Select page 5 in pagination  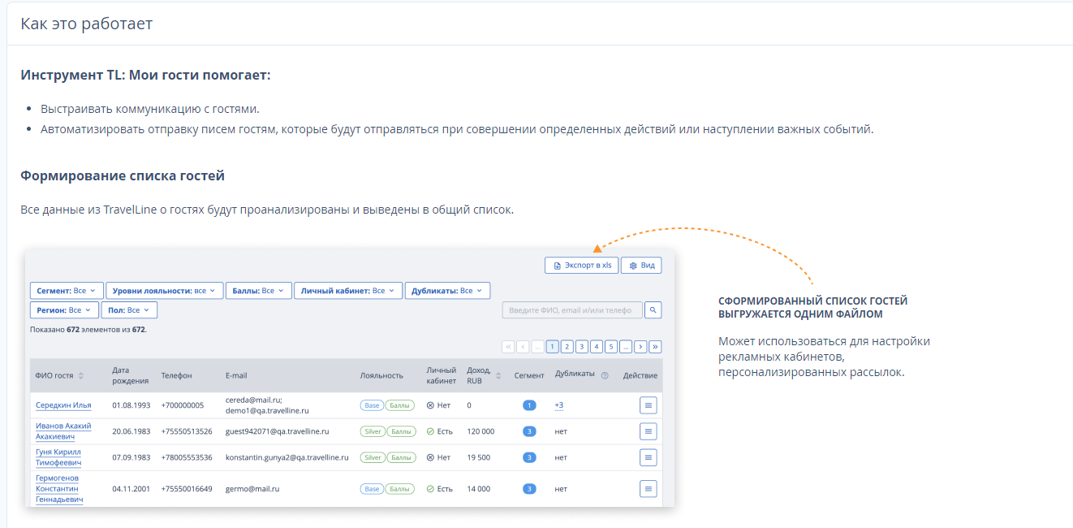[x=611, y=347]
